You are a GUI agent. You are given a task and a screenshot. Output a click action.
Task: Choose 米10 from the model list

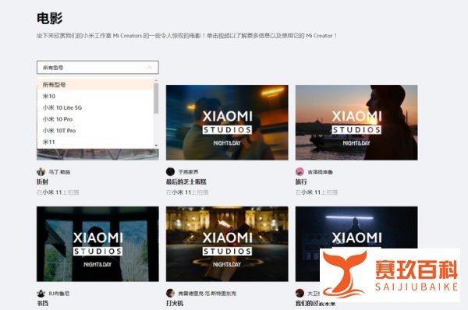click(95, 96)
